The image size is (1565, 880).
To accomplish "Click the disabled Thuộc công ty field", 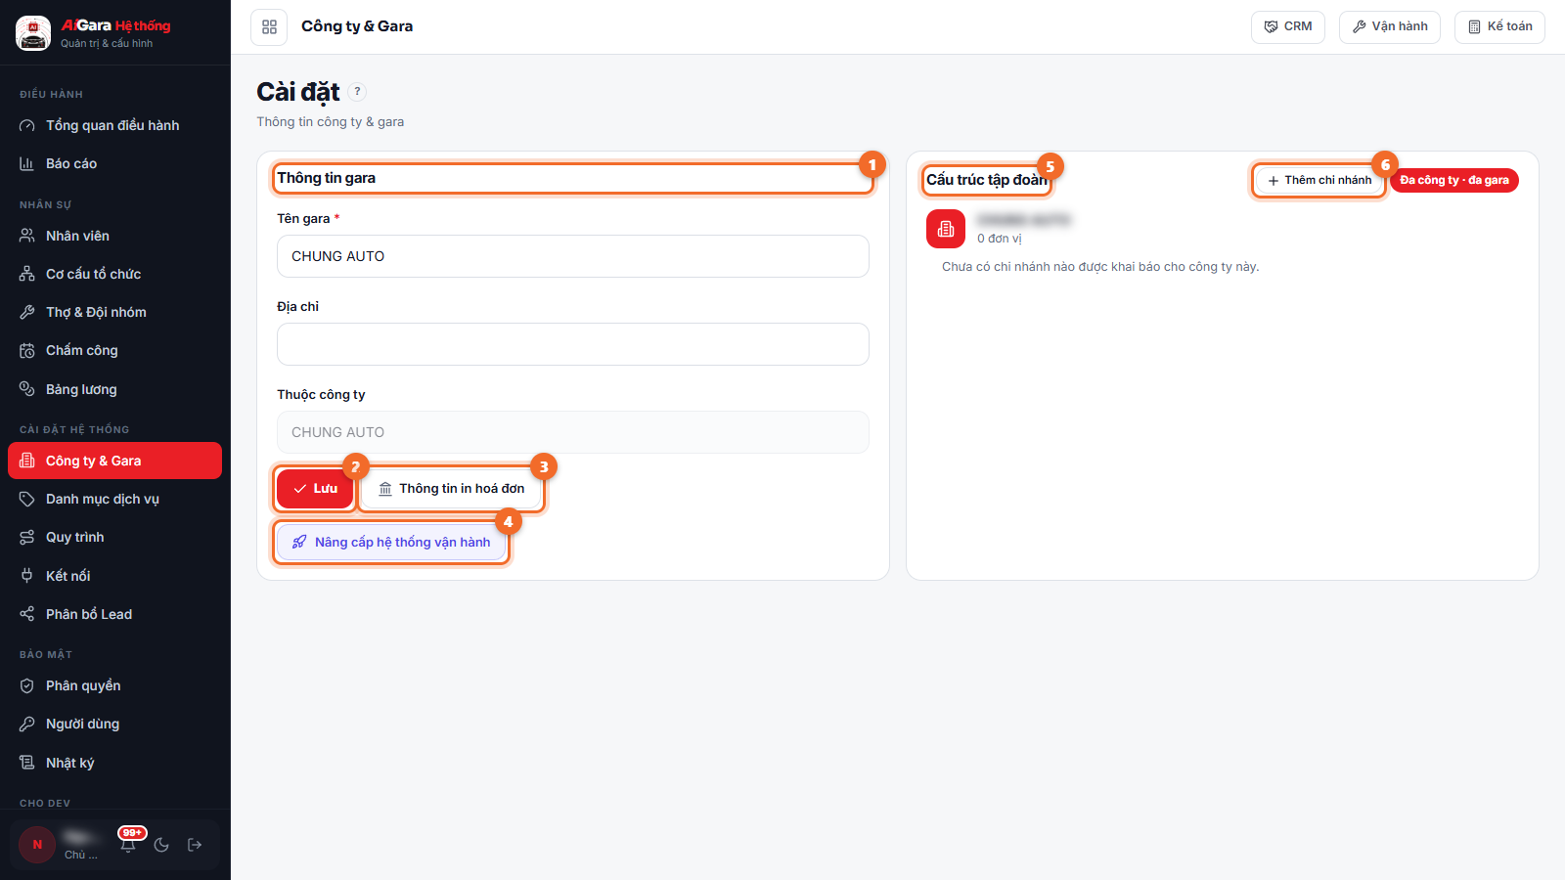I will [573, 432].
